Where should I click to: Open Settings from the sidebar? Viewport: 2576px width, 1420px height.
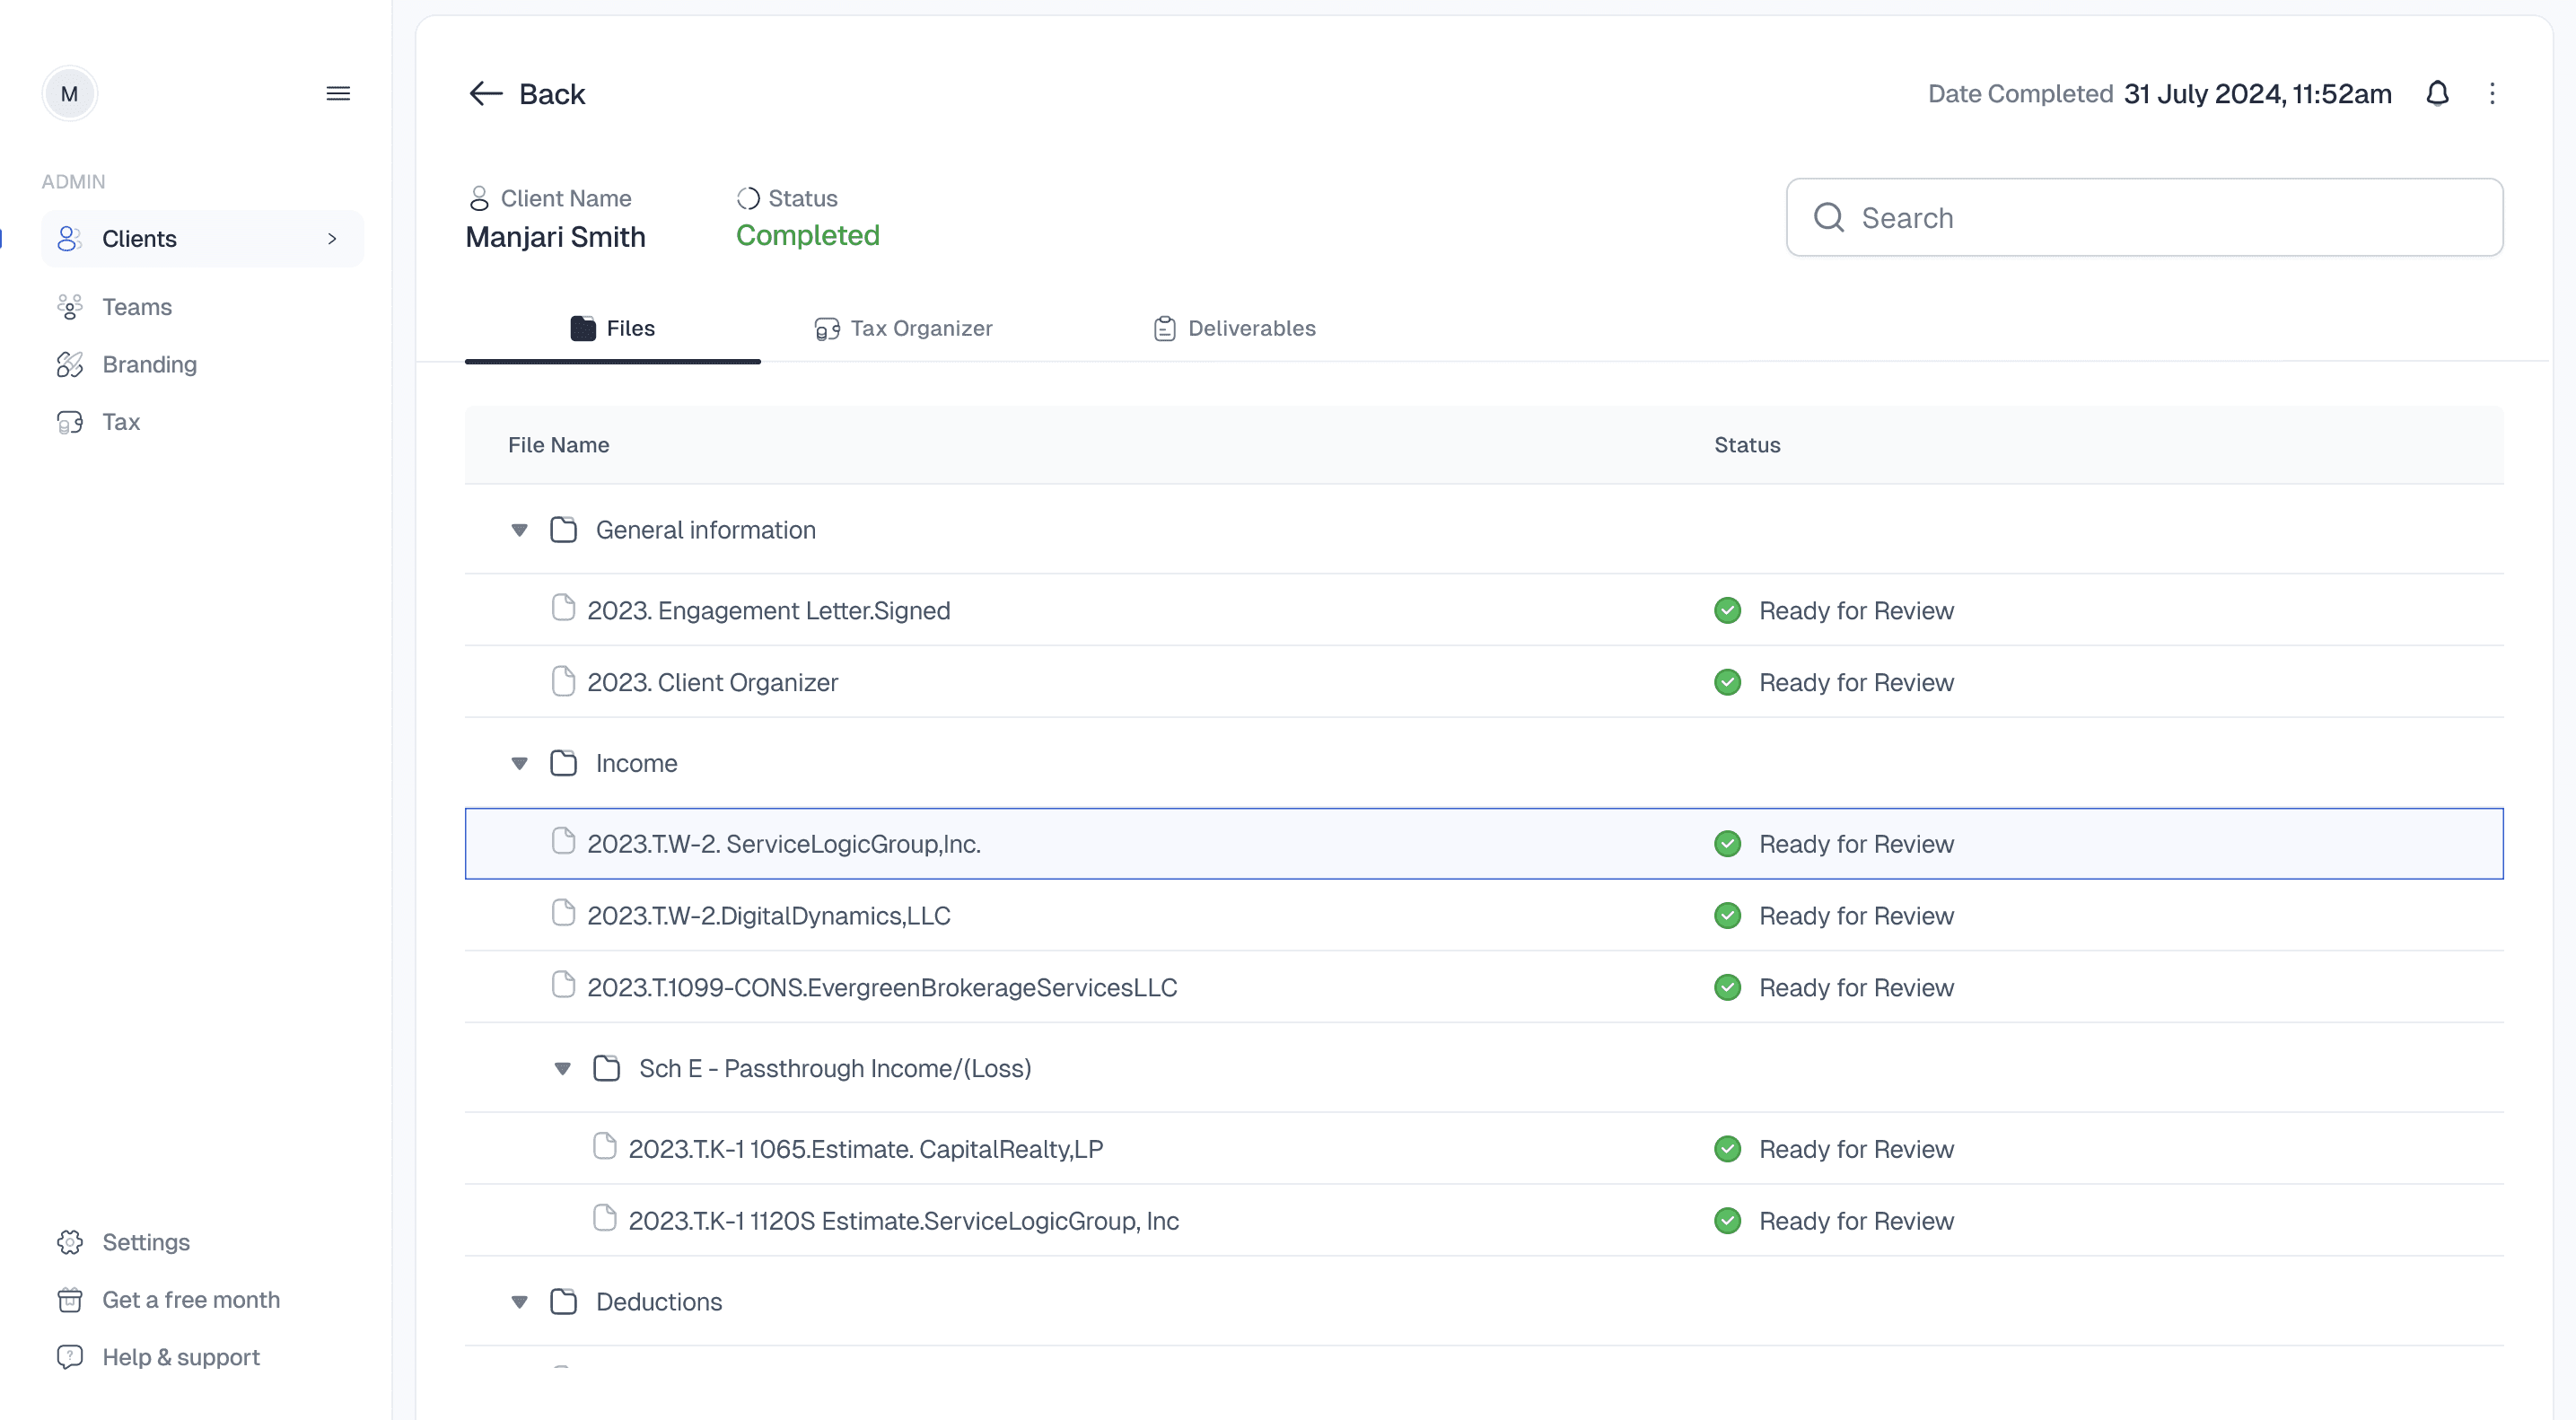(146, 1241)
